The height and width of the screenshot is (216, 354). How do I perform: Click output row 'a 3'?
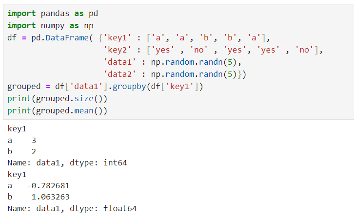21,141
